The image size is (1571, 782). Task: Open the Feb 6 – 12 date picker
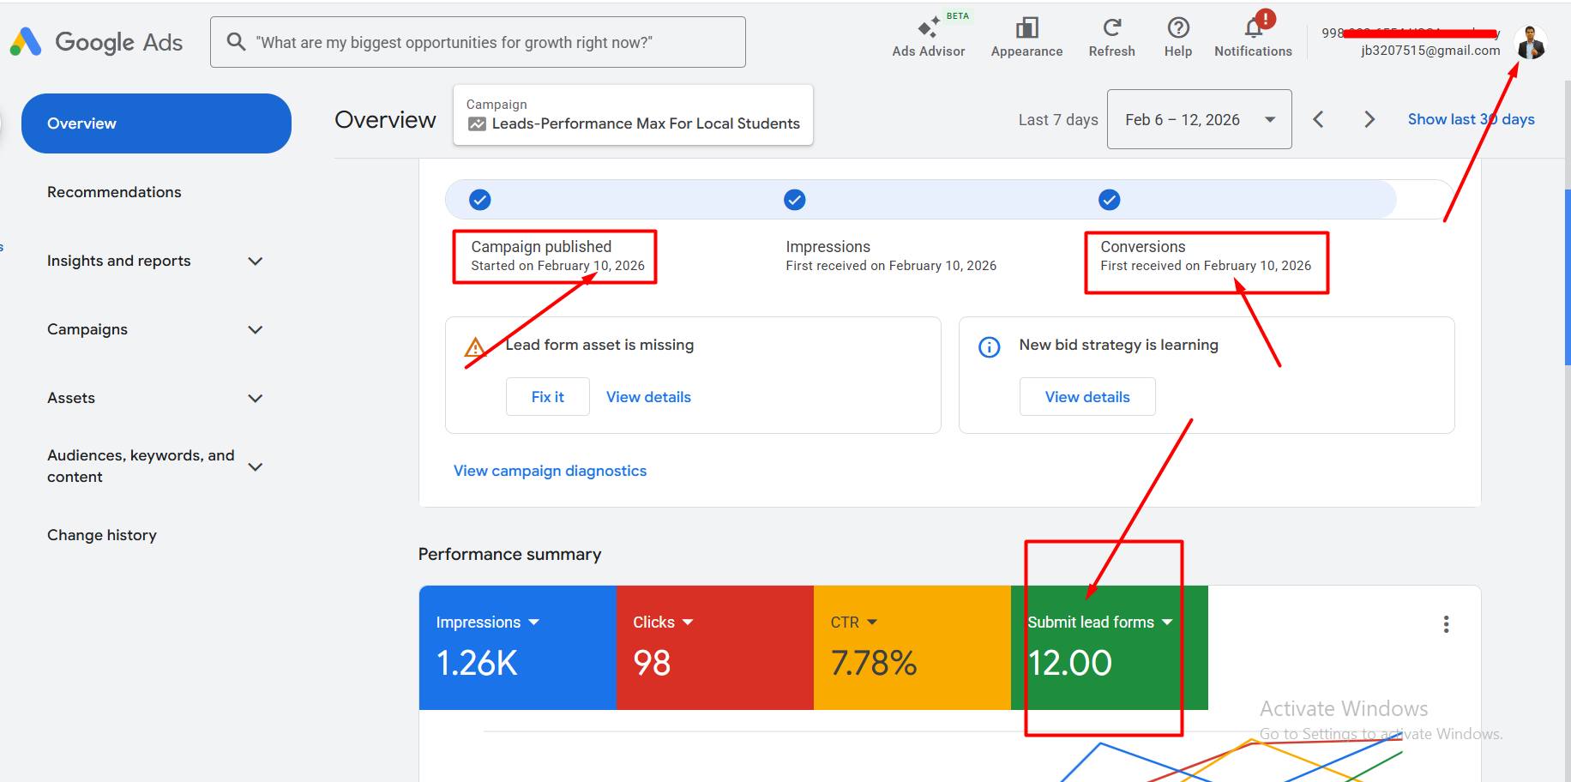tap(1199, 119)
